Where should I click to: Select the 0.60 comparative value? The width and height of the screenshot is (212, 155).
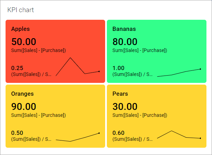(118, 133)
